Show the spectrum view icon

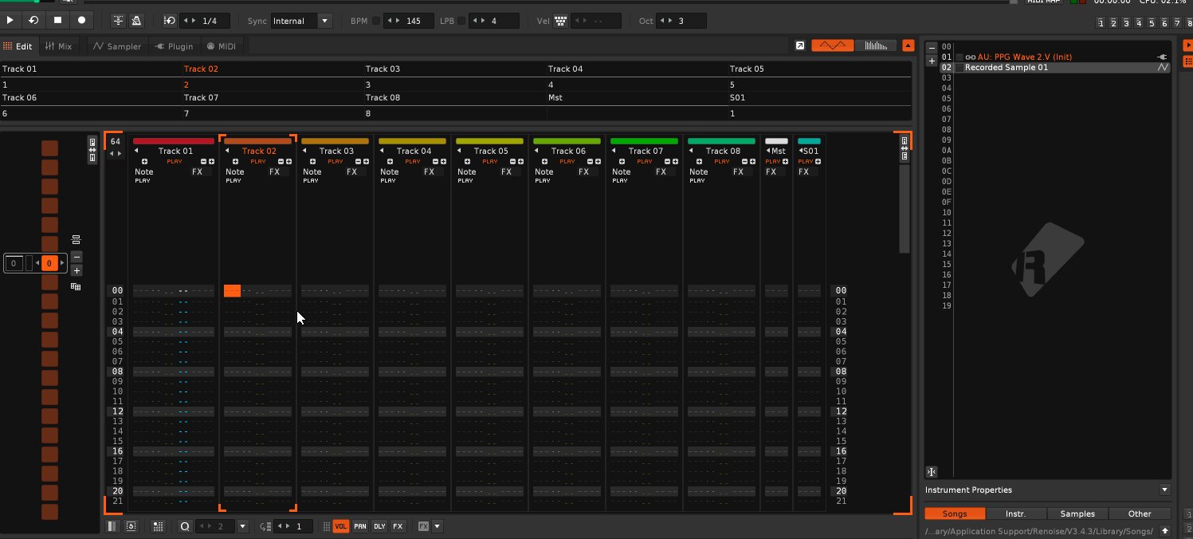875,45
